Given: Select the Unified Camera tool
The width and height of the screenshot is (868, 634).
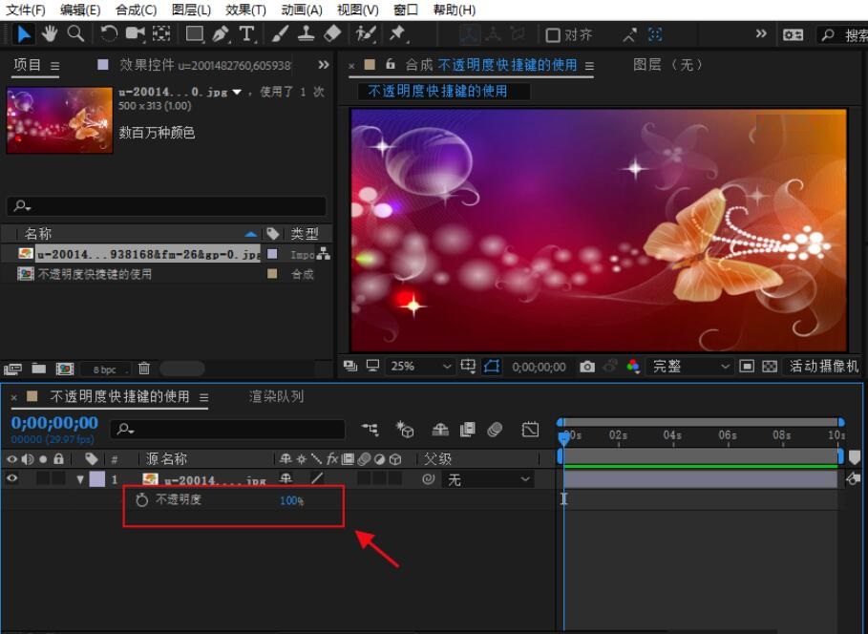Looking at the screenshot, I should [x=135, y=34].
